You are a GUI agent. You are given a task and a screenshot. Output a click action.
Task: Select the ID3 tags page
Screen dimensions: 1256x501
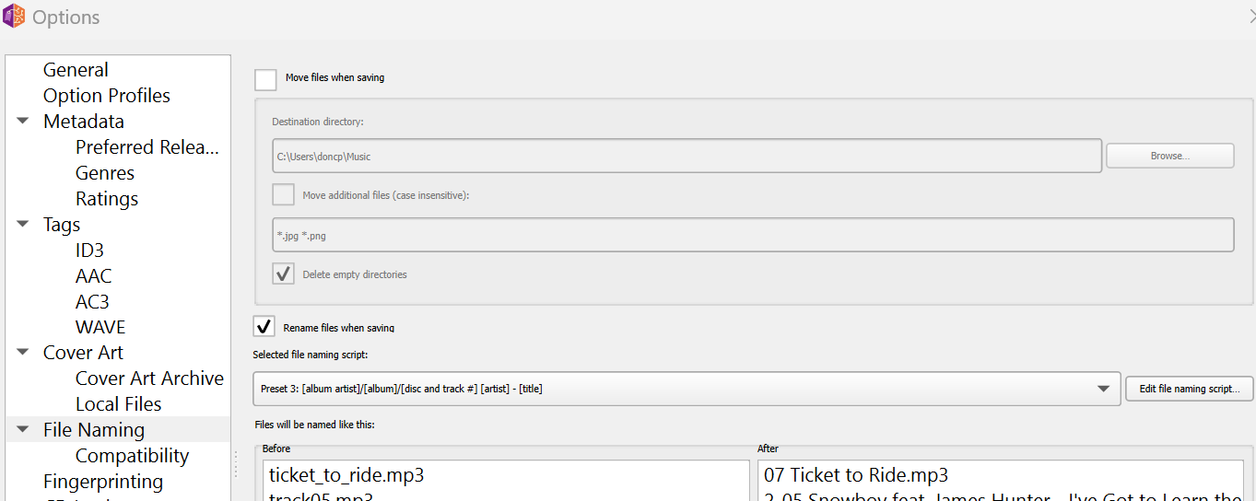89,250
